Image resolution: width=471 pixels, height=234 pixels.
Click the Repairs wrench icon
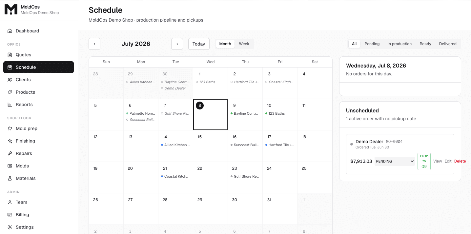tap(10, 153)
